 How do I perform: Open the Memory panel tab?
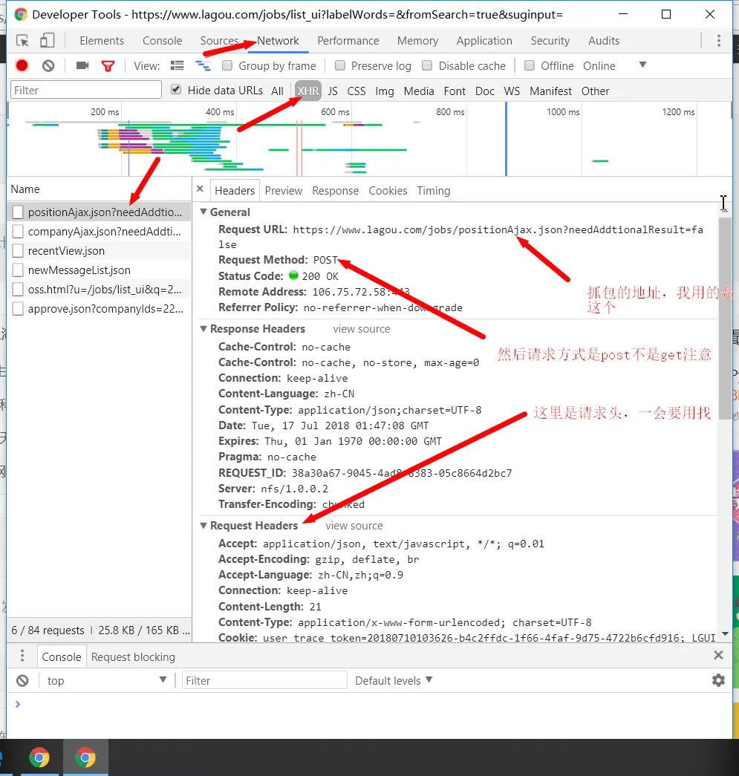click(417, 41)
